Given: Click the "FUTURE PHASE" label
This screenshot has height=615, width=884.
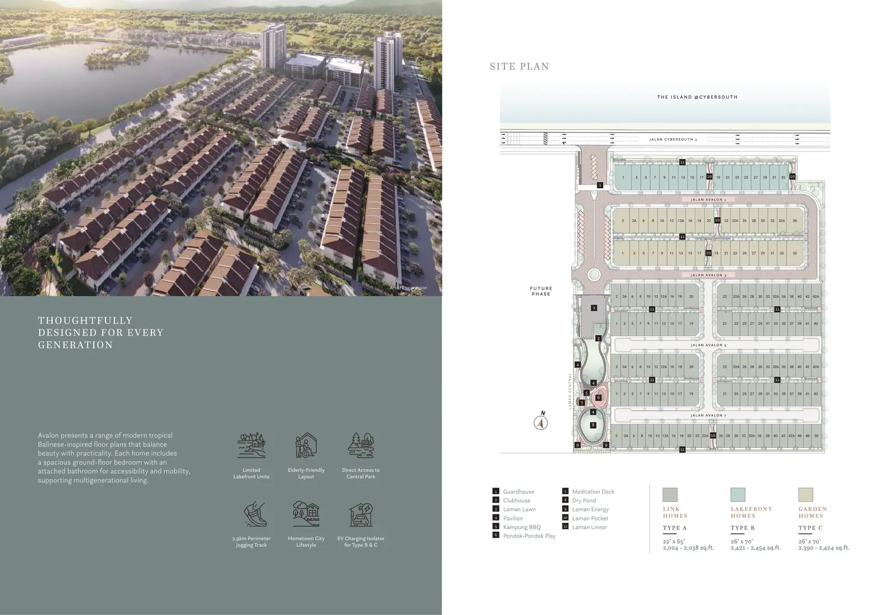Looking at the screenshot, I should [x=541, y=291].
